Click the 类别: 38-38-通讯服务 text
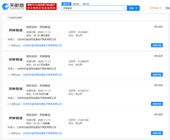Viewport: 170px width, 140px height. (38, 36)
